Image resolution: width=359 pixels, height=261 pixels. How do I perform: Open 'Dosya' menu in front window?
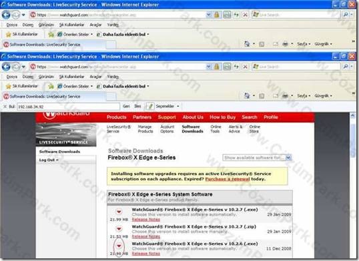click(x=12, y=77)
